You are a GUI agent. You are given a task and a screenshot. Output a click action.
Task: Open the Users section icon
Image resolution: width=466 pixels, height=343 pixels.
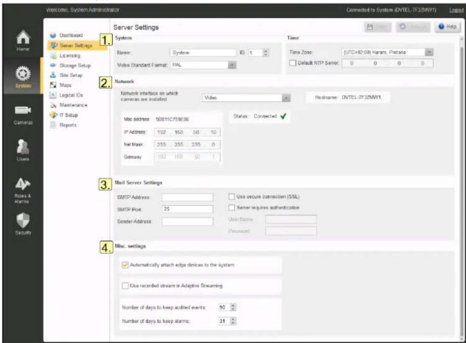[x=23, y=147]
